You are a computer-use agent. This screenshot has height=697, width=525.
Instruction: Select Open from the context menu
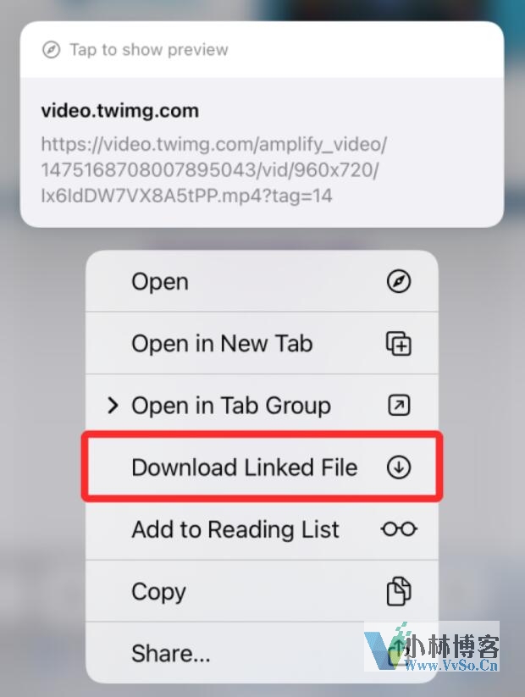[x=262, y=281]
